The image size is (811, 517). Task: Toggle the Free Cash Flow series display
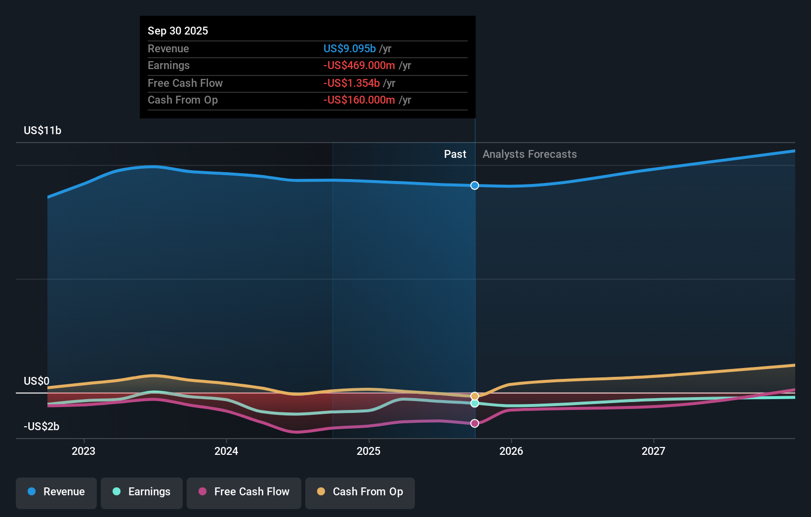[243, 492]
